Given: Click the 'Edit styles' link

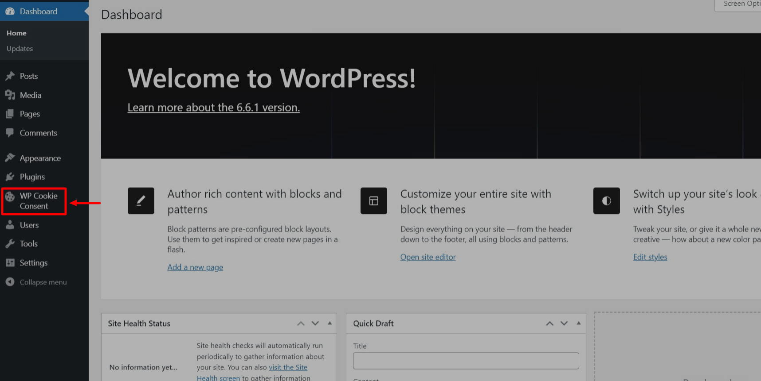Looking at the screenshot, I should click(x=650, y=257).
